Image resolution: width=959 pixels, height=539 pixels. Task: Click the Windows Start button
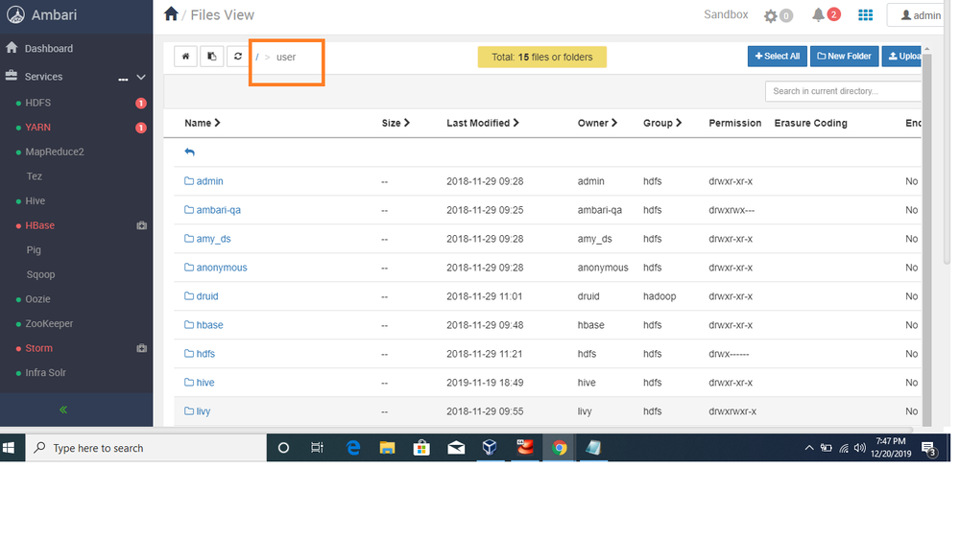click(9, 448)
